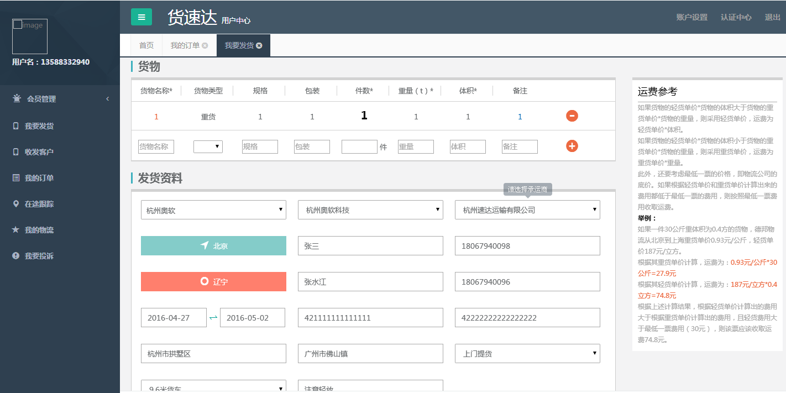Expand the 会员管理 sidebar menu

[61, 99]
